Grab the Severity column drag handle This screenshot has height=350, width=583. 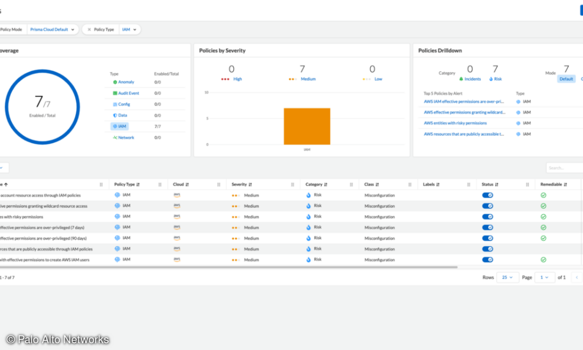click(292, 185)
